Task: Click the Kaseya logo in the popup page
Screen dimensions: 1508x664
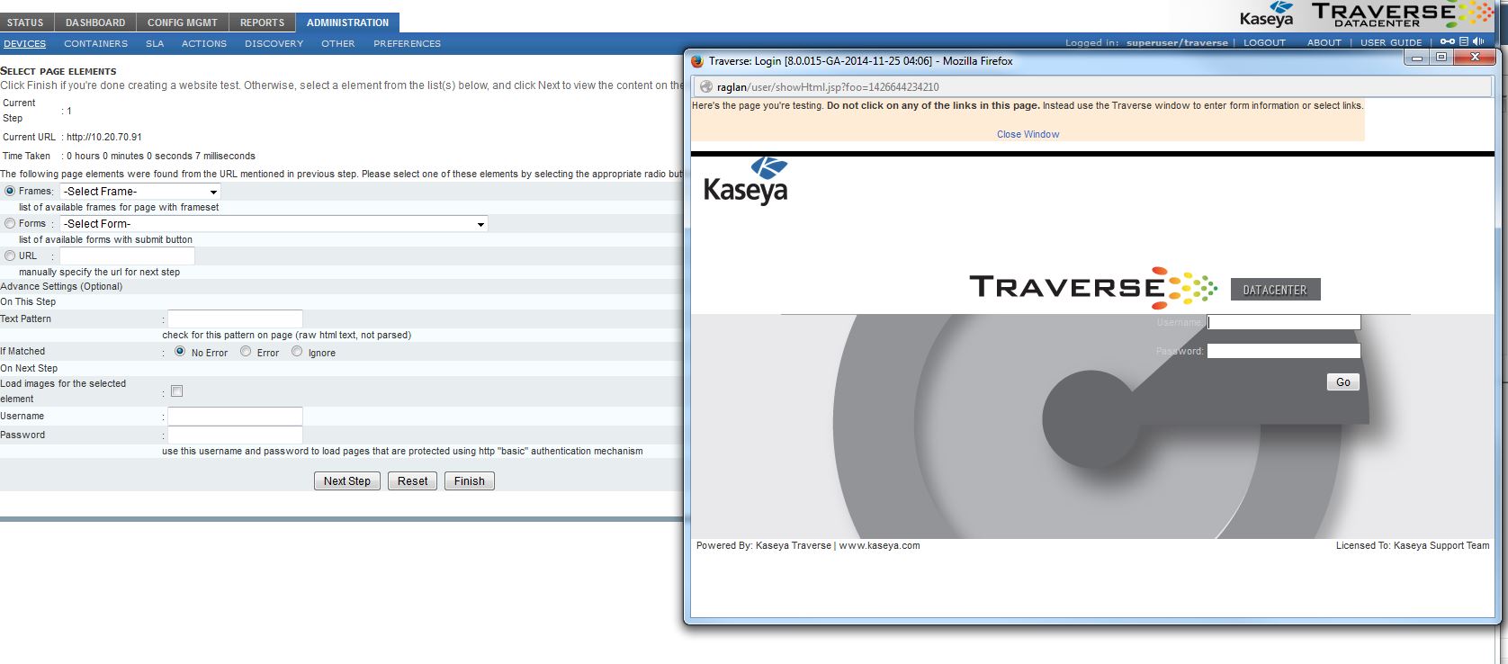Action: (x=745, y=181)
